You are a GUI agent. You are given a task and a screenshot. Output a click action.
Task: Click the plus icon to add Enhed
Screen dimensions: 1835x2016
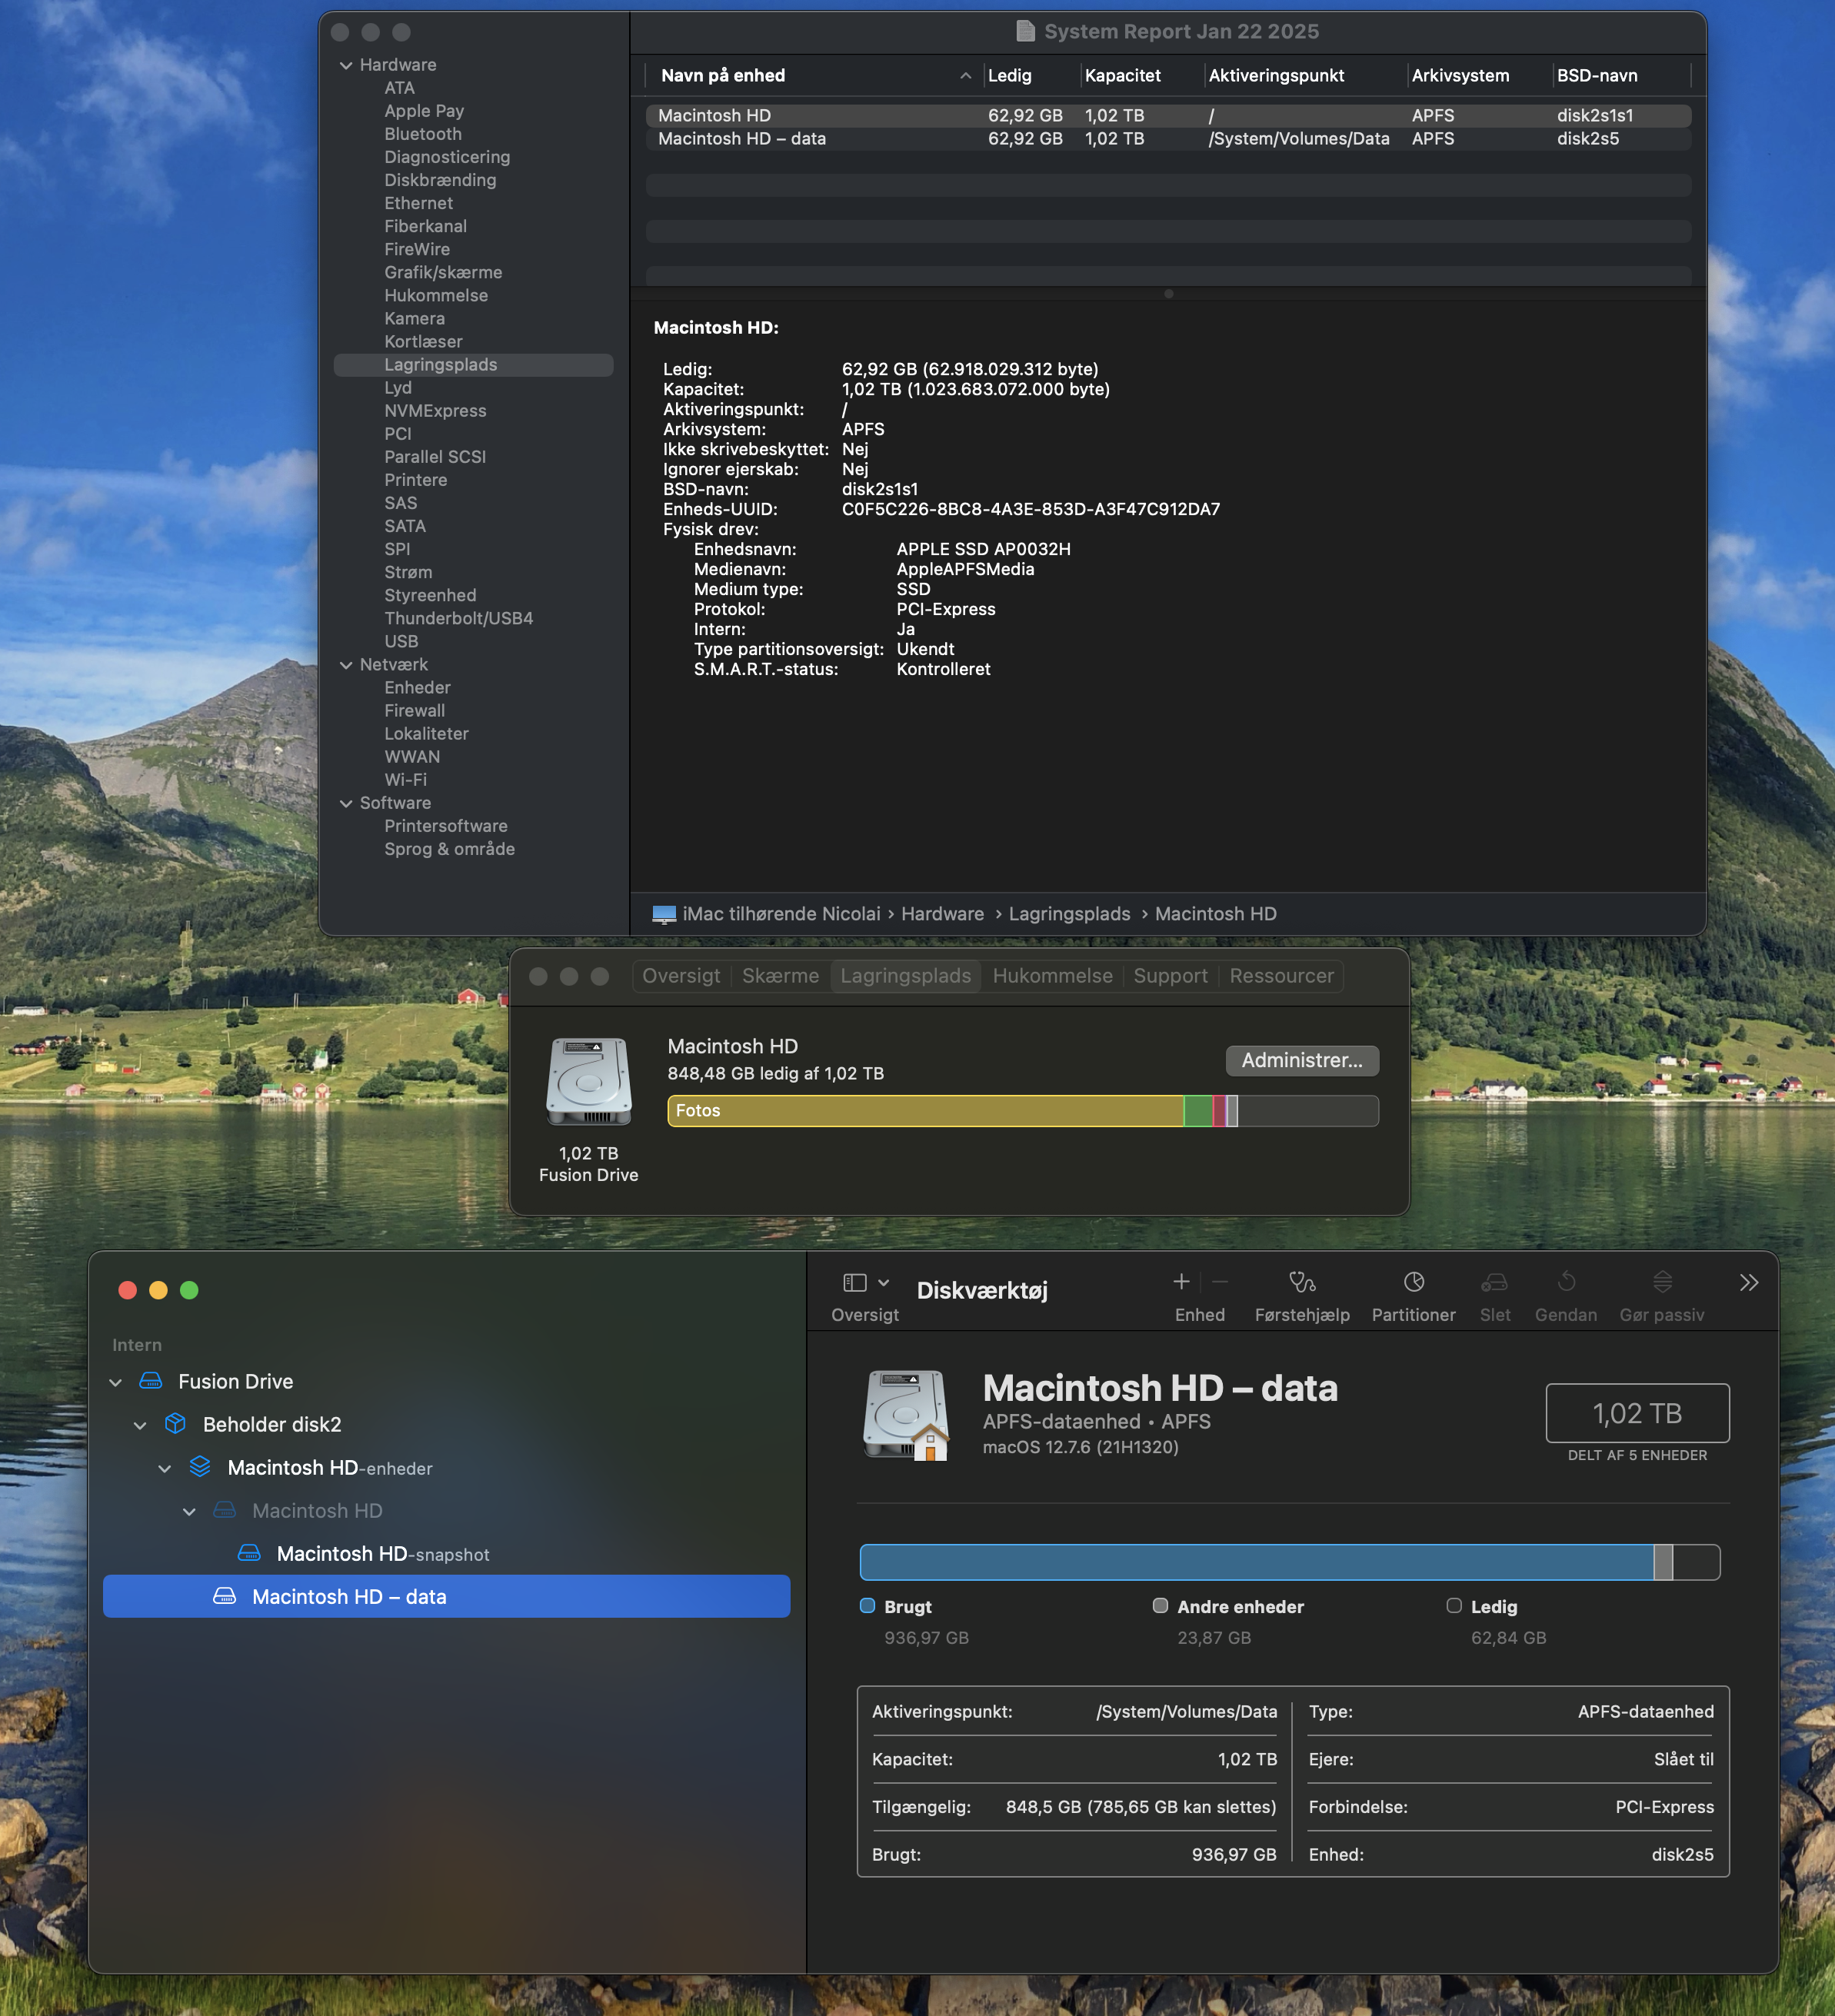tap(1181, 1282)
